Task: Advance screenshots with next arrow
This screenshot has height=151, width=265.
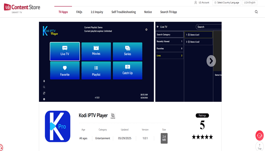Action: click(211, 61)
